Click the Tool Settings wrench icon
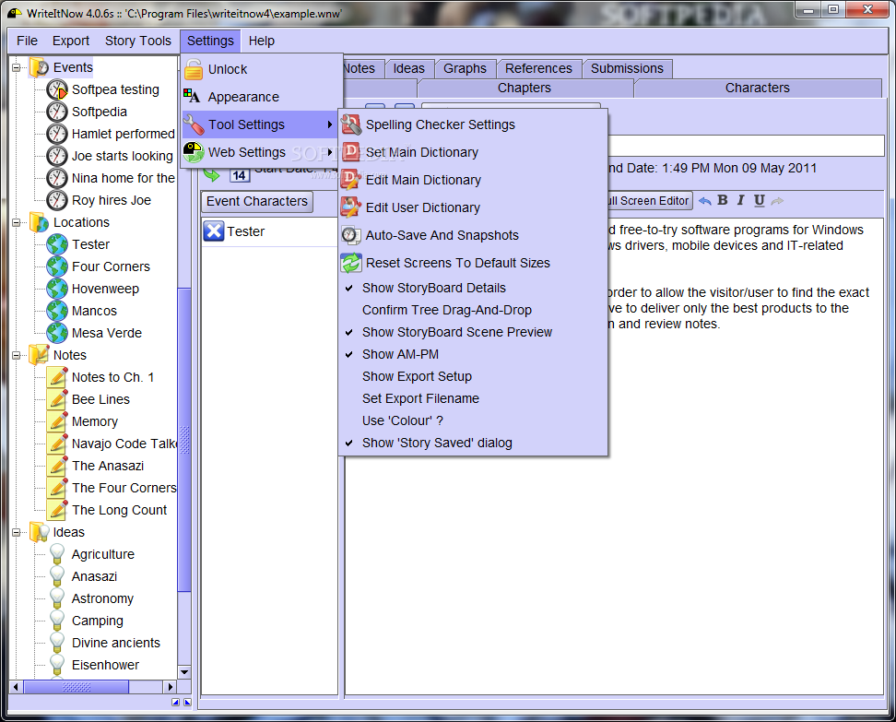 (x=194, y=124)
